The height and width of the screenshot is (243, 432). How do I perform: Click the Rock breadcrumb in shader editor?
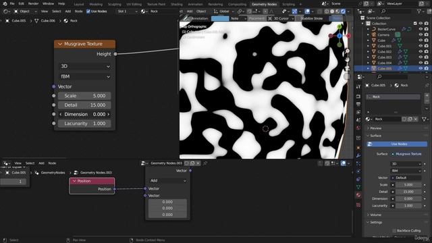(x=74, y=21)
